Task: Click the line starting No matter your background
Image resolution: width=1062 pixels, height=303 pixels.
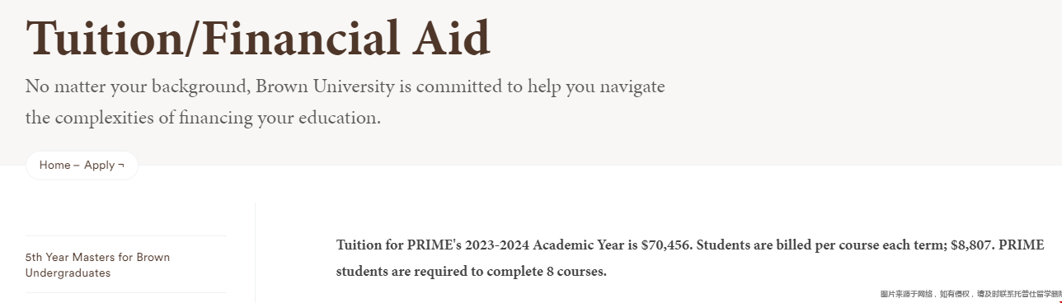Action: pyautogui.click(x=345, y=86)
